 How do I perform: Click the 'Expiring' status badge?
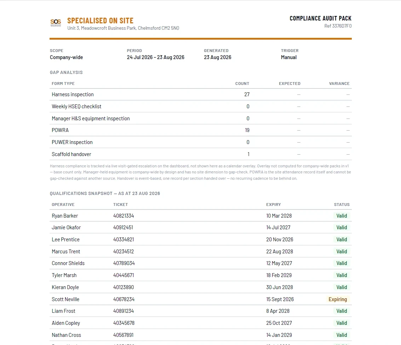coord(338,299)
